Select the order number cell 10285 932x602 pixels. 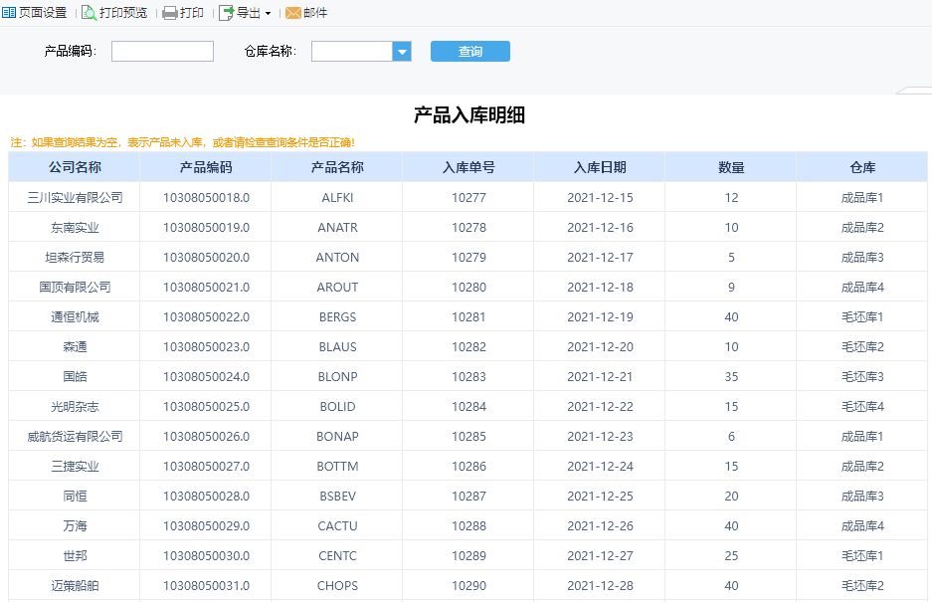click(468, 436)
